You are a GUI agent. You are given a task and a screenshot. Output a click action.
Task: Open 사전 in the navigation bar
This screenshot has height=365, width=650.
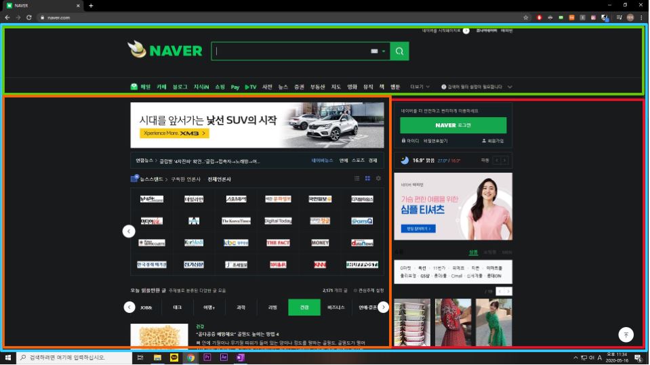tap(267, 87)
